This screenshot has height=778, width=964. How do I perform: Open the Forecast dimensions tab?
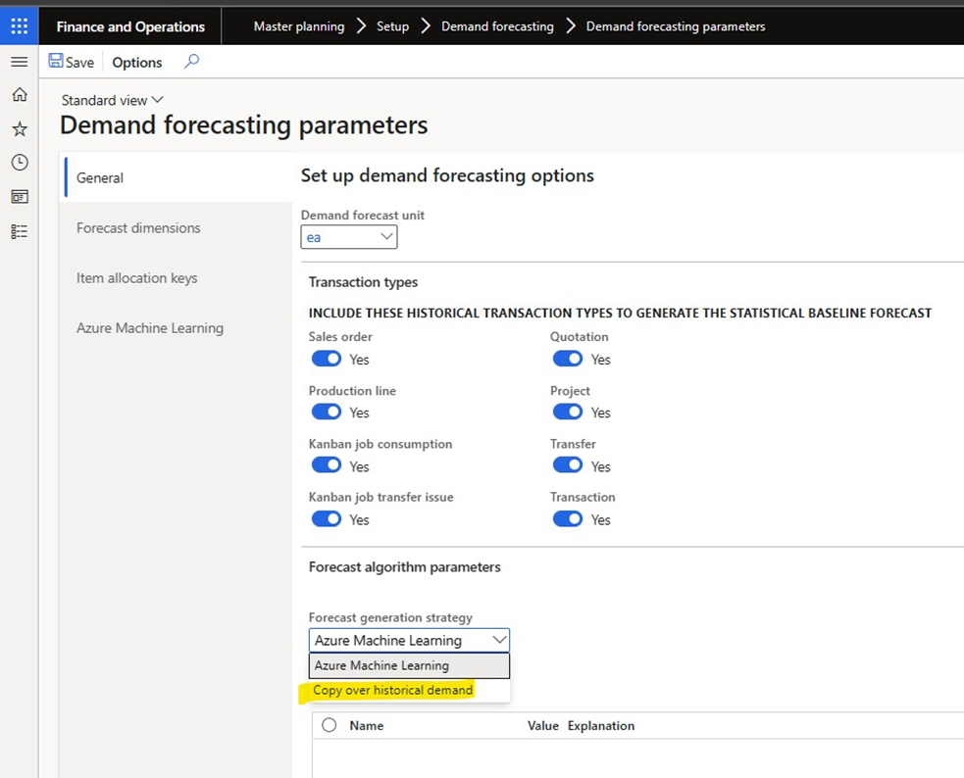pos(176,227)
